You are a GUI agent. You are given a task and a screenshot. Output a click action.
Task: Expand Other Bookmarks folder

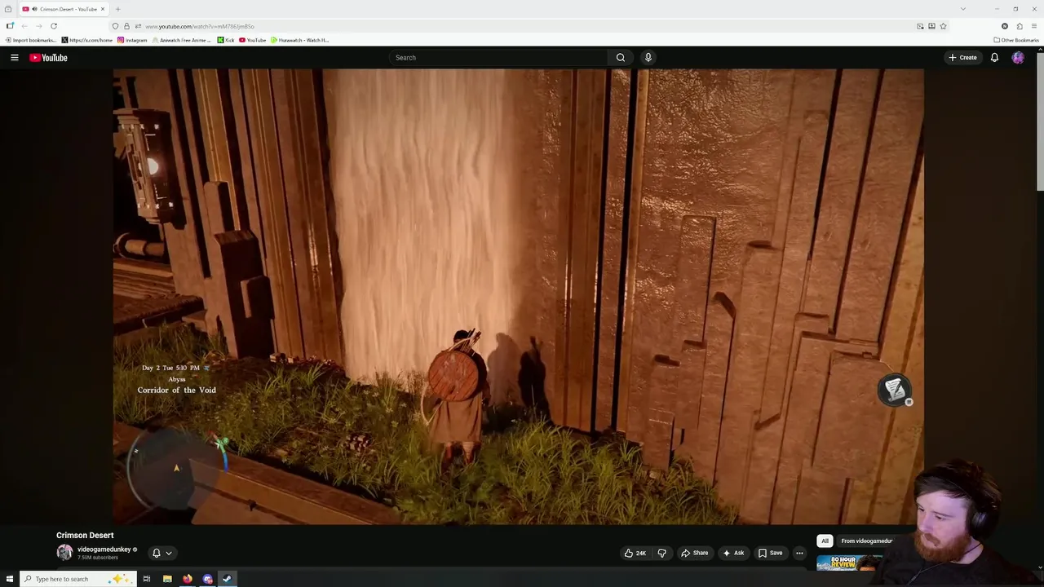tap(1016, 40)
